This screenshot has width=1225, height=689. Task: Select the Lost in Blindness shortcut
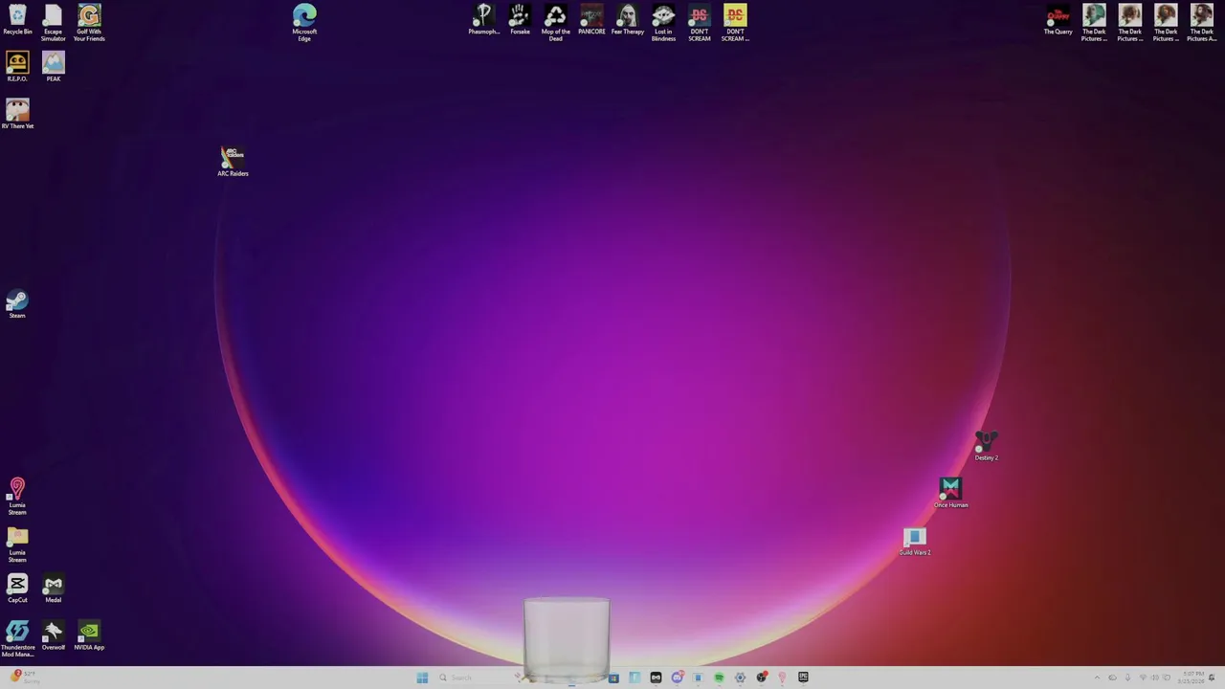click(663, 23)
